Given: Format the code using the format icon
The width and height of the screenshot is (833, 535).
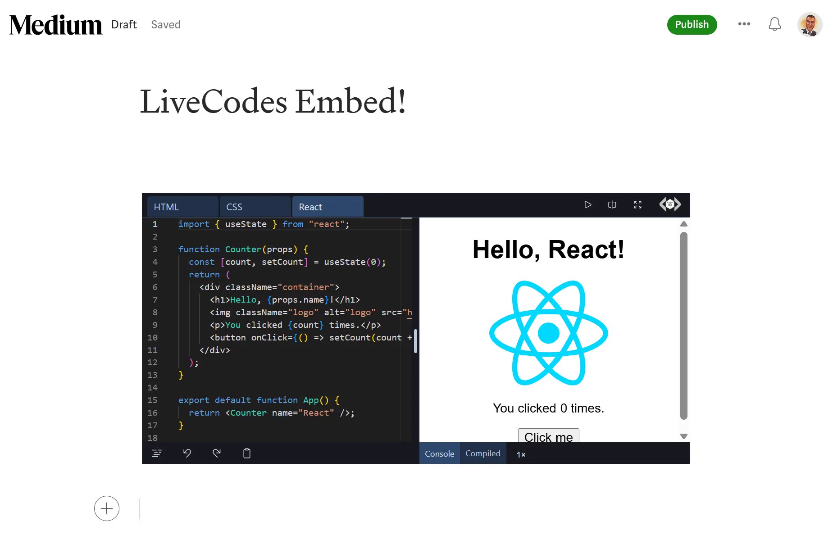Looking at the screenshot, I should pyautogui.click(x=157, y=453).
